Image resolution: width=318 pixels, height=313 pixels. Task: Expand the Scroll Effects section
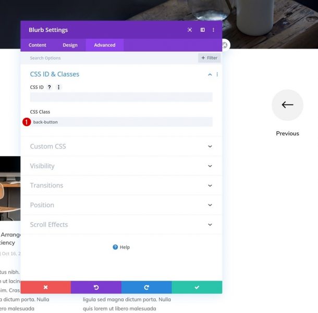[x=121, y=224]
